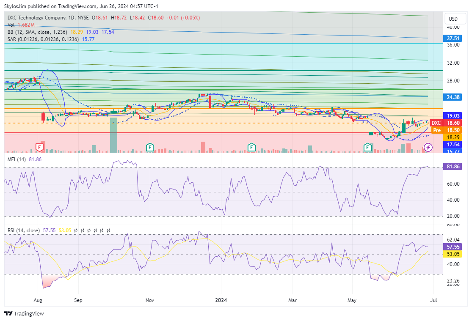Select the green earnings E icon after 2024

pyautogui.click(x=251, y=147)
